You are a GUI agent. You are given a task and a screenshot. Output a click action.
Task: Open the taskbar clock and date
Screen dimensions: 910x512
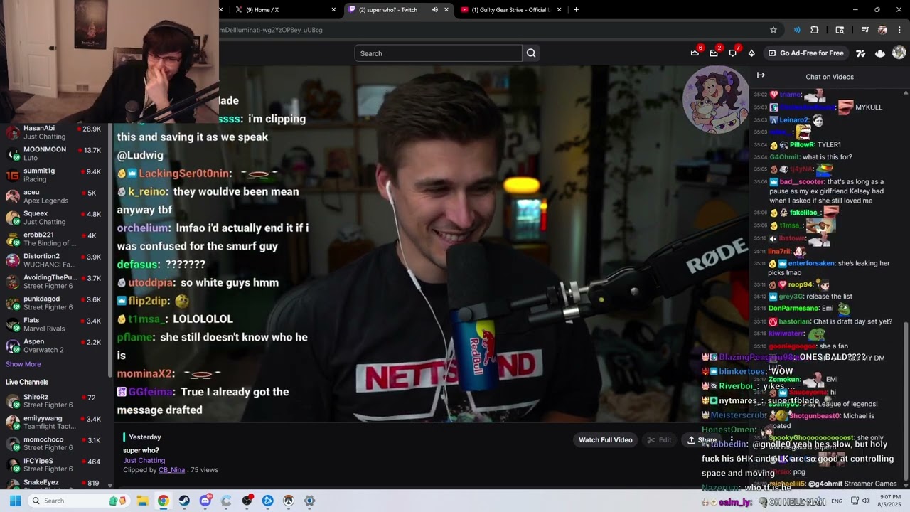pyautogui.click(x=890, y=501)
